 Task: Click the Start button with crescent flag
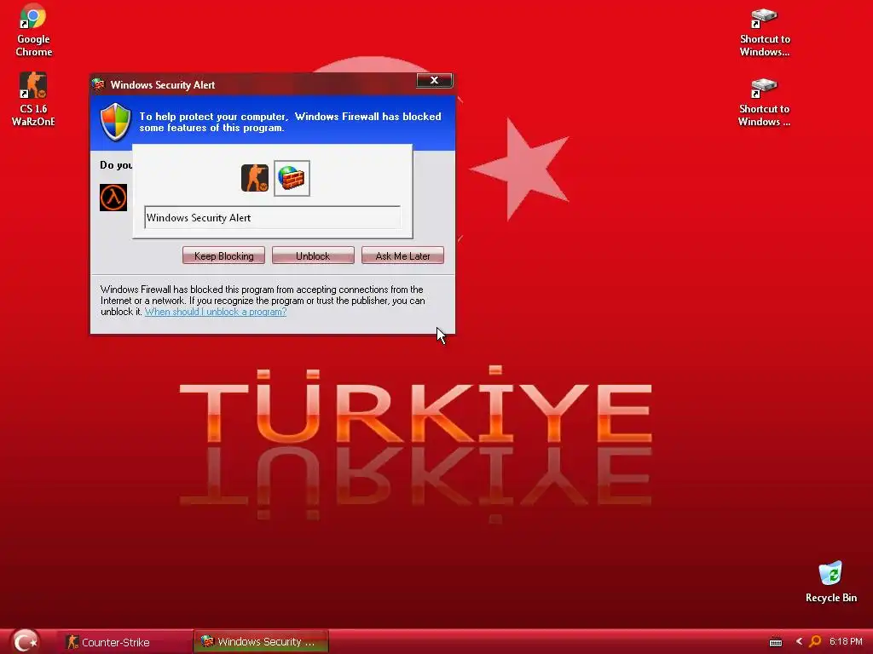(26, 641)
